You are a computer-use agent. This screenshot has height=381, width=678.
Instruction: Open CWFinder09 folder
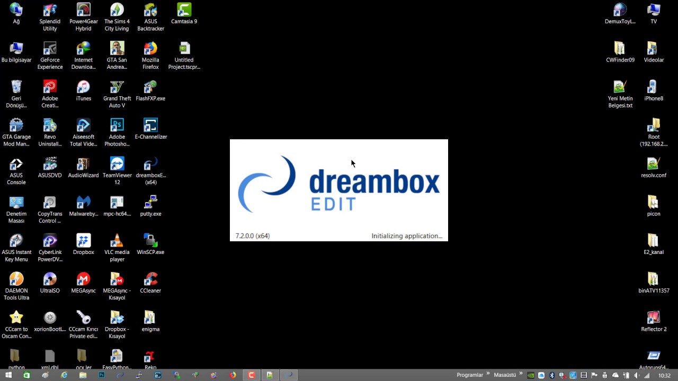click(620, 52)
